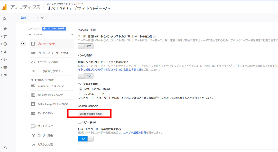
Task: Toggle the demographics and interest reports switch
Action: point(86,46)
